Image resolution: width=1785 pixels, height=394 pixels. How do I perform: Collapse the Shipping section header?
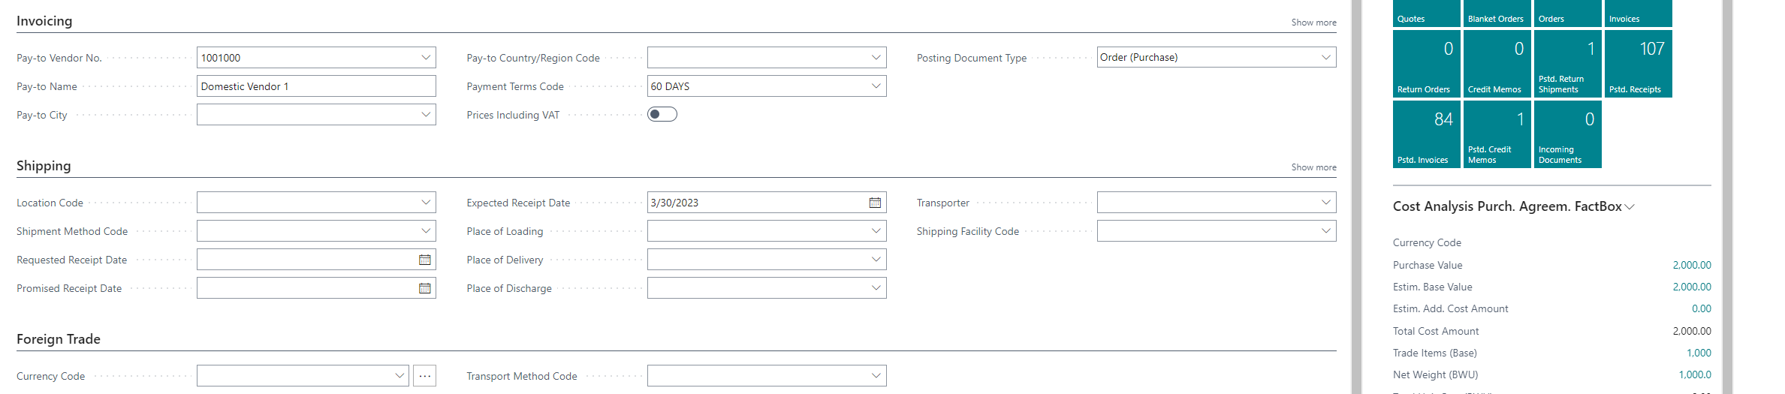(x=44, y=166)
